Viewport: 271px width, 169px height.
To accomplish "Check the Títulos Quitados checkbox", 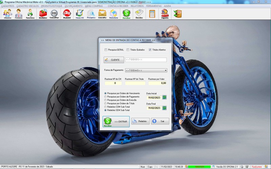I will [128, 50].
